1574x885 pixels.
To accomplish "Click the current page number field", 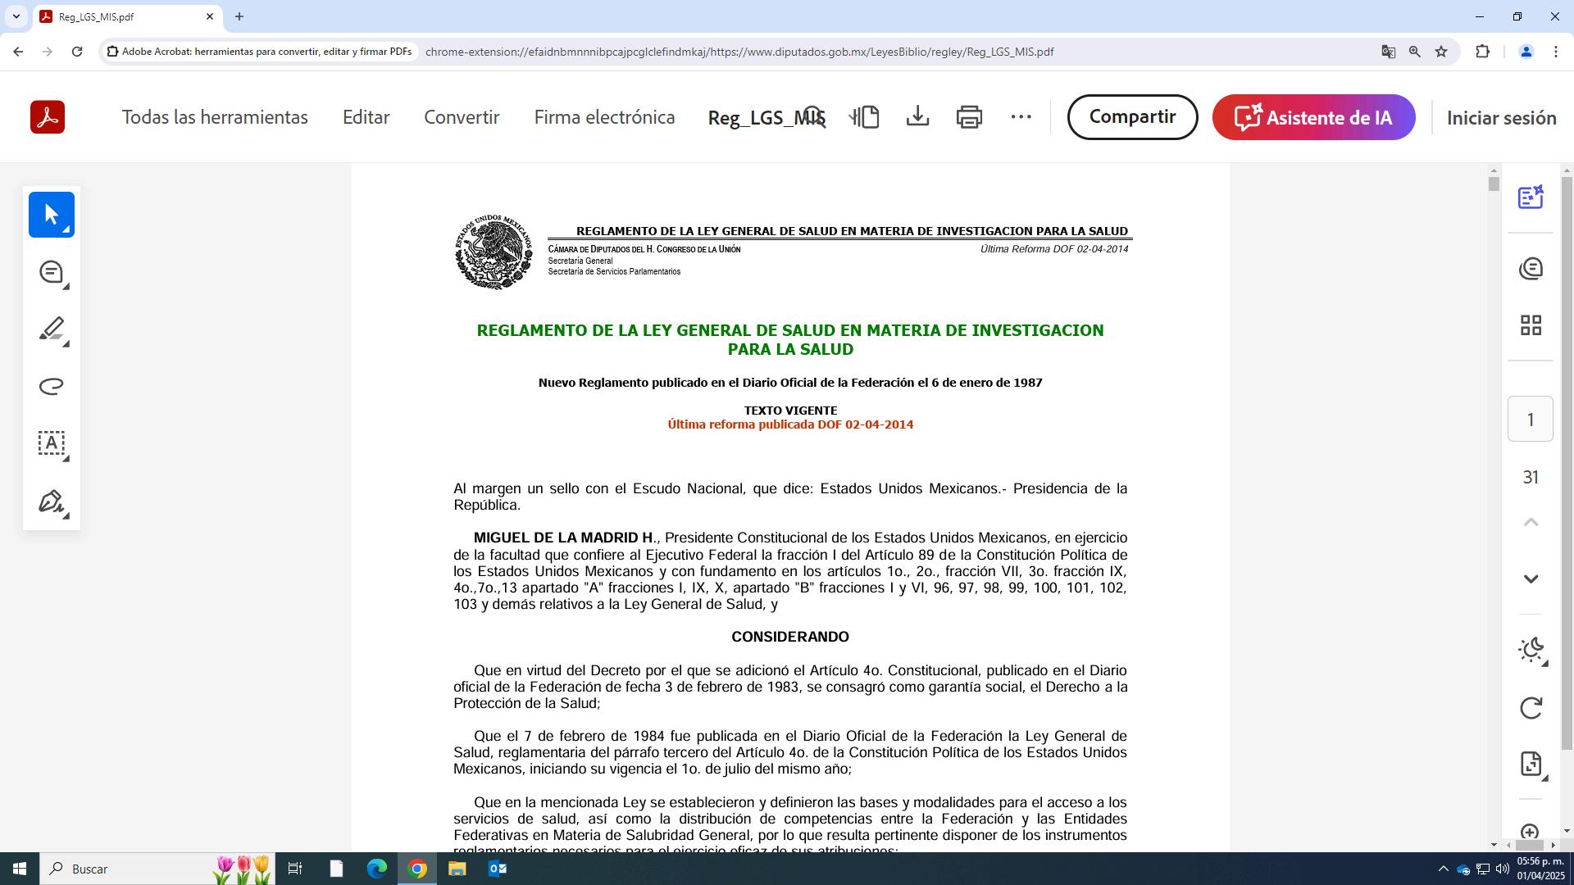I will [x=1530, y=420].
